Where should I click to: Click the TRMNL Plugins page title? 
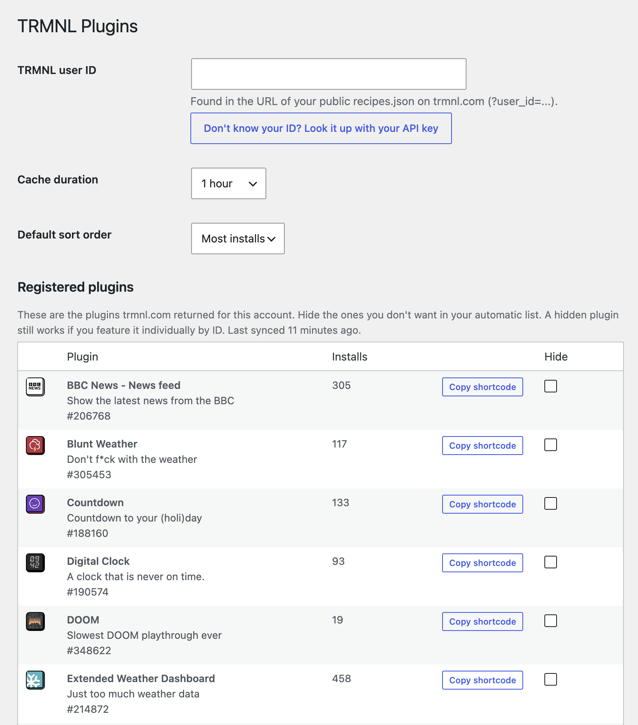point(77,26)
